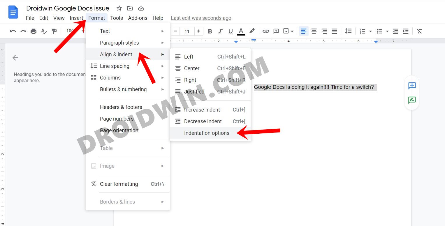Add a comment from toolbar
Image resolution: width=445 pixels, height=226 pixels.
[276, 31]
